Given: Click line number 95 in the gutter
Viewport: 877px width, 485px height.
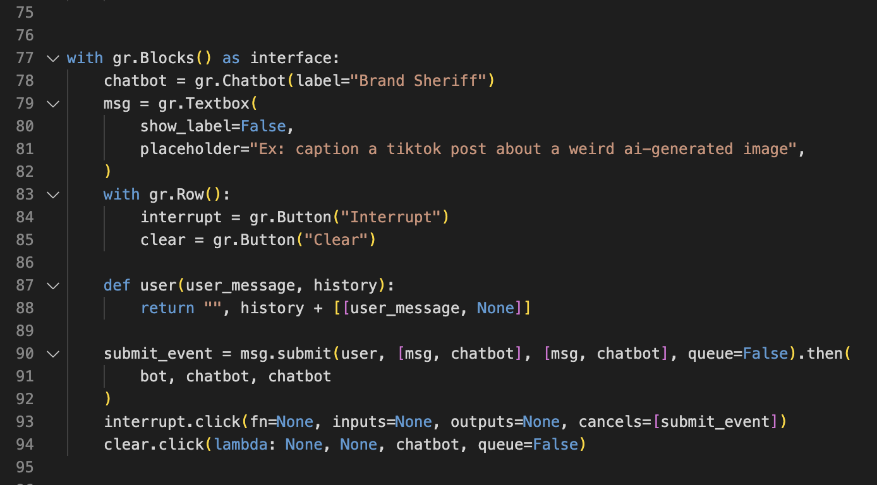Looking at the screenshot, I should pyautogui.click(x=25, y=467).
